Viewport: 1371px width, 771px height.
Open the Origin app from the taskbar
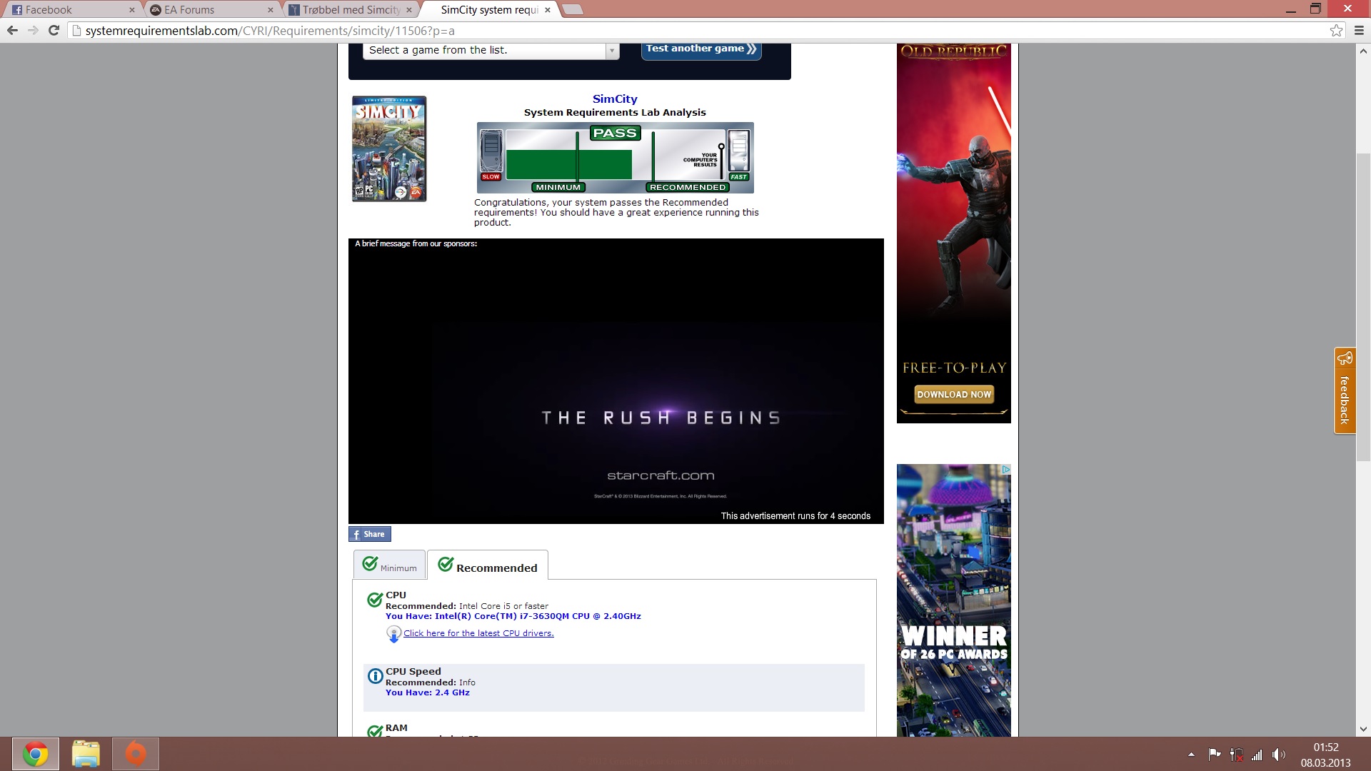pyautogui.click(x=136, y=754)
